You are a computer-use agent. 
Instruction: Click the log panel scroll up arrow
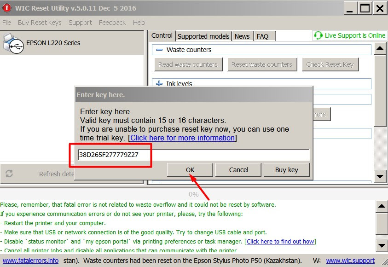[x=382, y=206]
